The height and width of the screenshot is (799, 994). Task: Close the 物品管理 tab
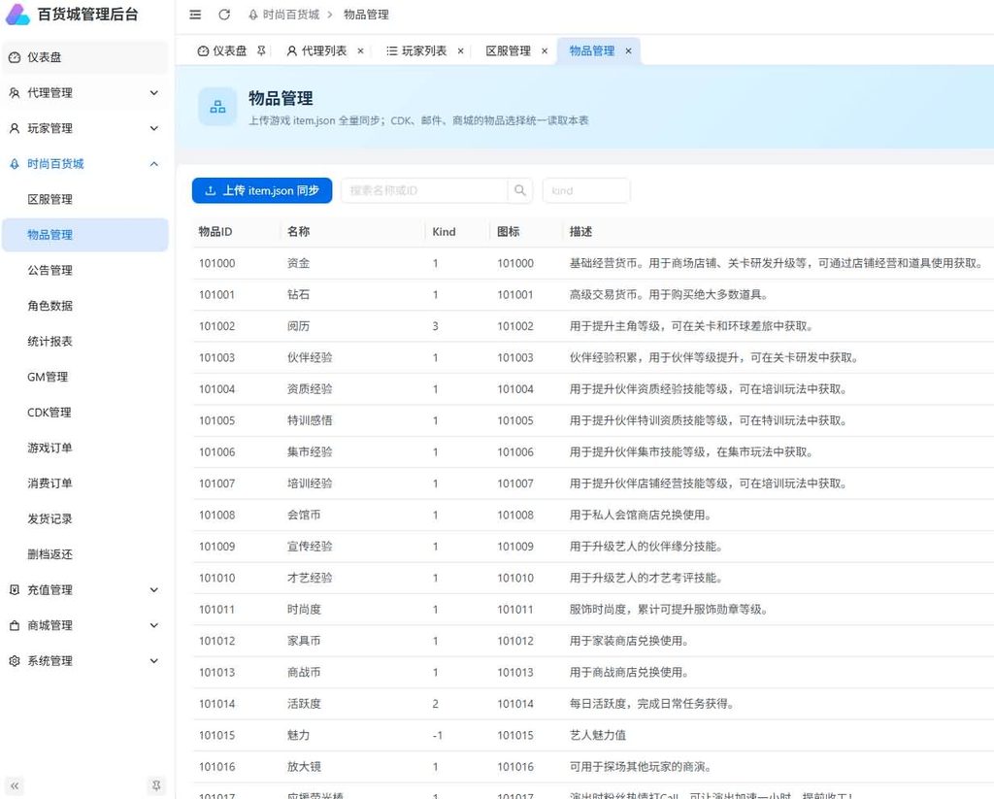point(628,51)
